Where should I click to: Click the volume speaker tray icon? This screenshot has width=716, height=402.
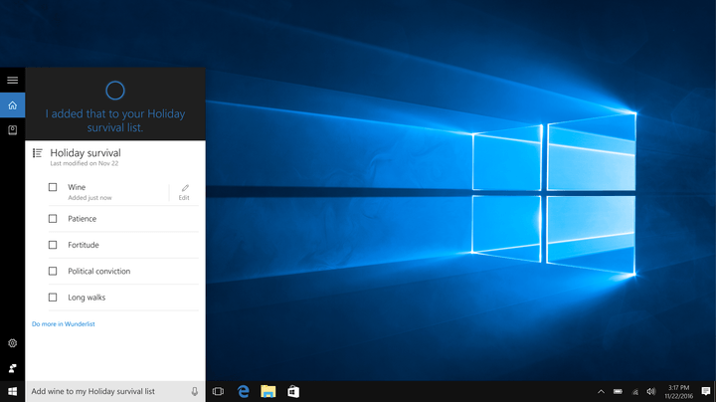pos(651,391)
